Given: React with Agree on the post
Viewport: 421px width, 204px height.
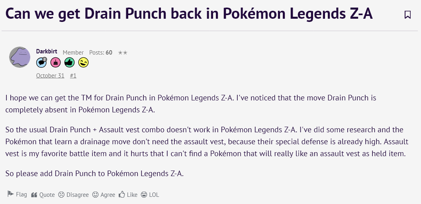Looking at the screenshot, I should [104, 194].
